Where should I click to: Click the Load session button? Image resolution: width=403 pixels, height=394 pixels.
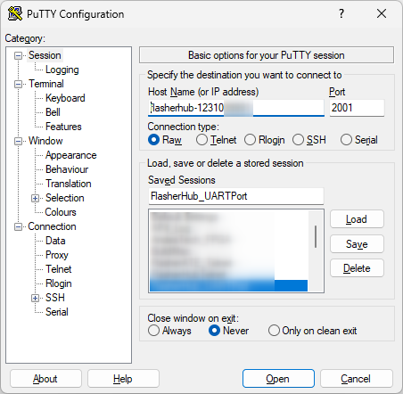pyautogui.click(x=357, y=219)
